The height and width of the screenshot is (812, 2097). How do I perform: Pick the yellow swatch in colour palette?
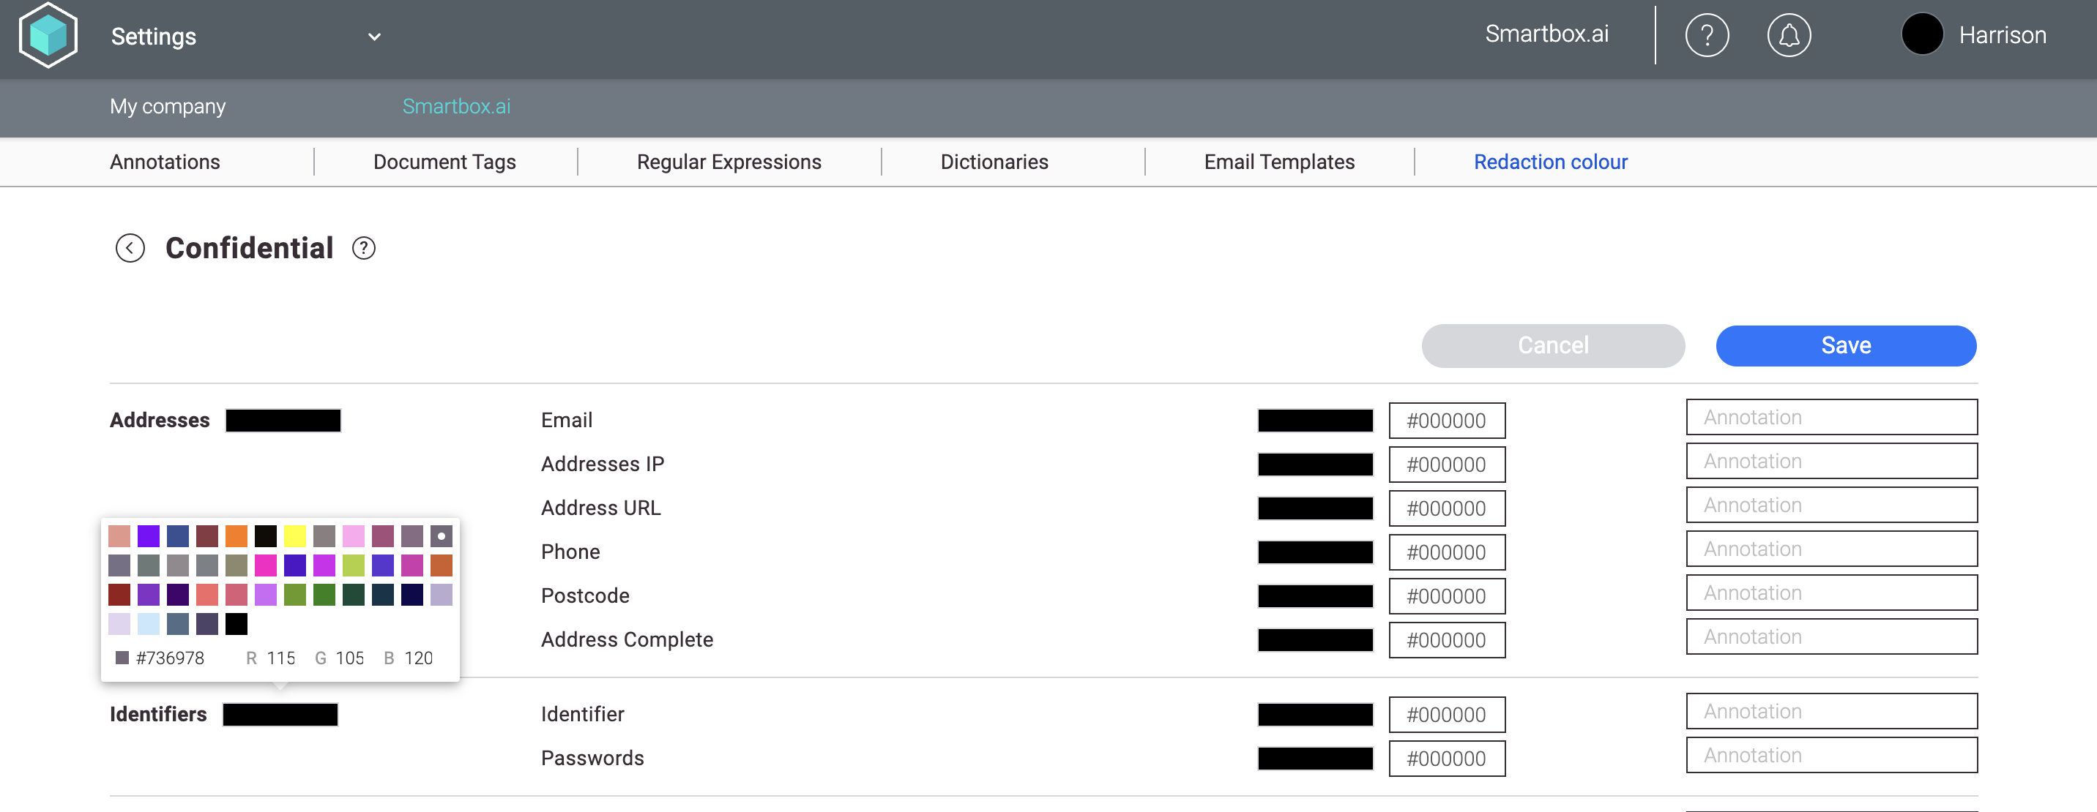[x=294, y=536]
